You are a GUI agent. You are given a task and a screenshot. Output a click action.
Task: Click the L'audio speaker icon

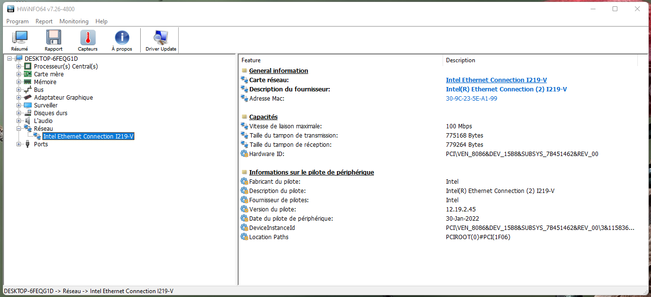click(x=28, y=121)
